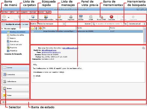Click the Nuevo new message icon
The height and width of the screenshot is (109, 147).
tap(4, 17)
